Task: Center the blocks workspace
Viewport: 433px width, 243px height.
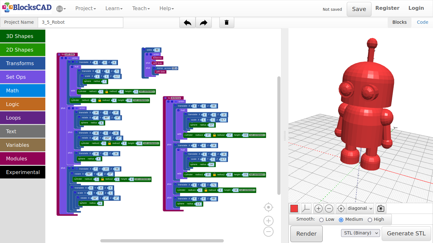Action: [268, 207]
